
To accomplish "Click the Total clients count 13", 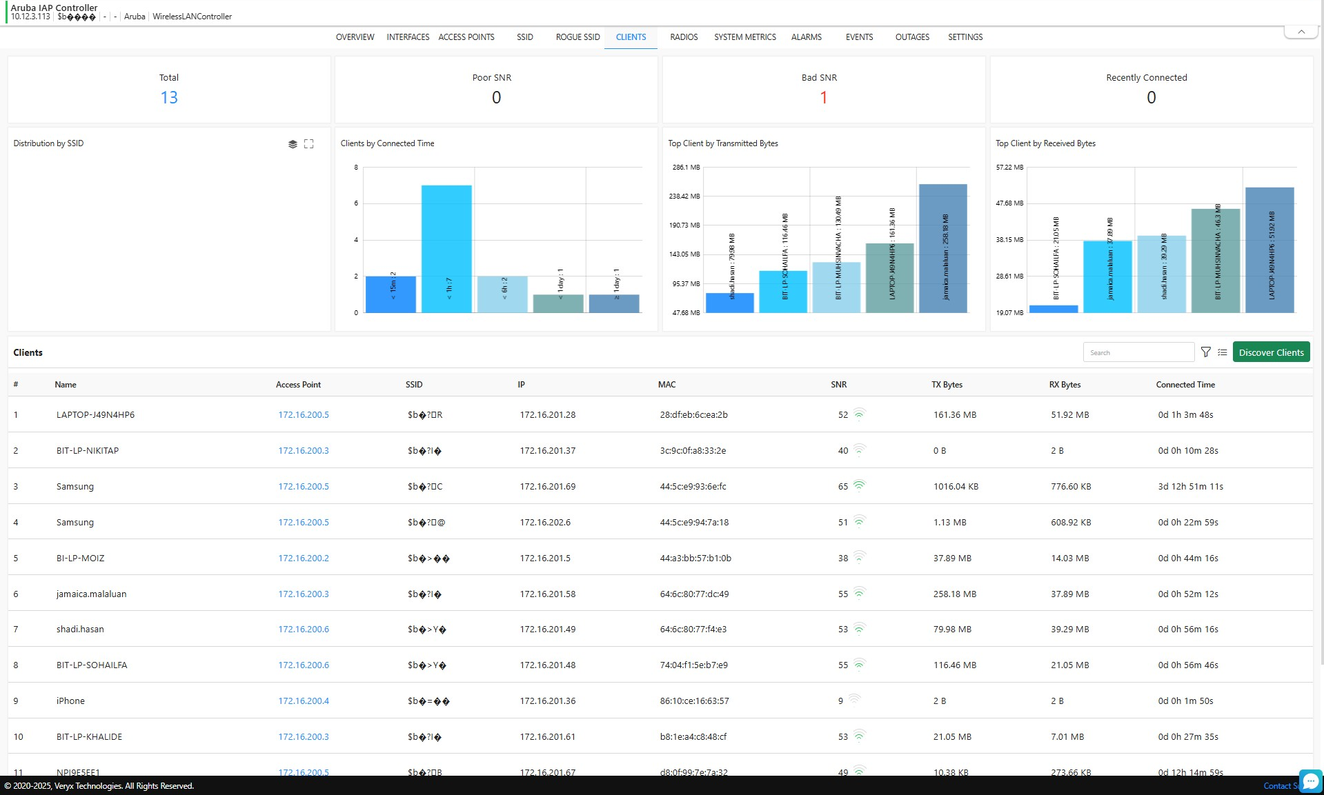I will click(169, 98).
